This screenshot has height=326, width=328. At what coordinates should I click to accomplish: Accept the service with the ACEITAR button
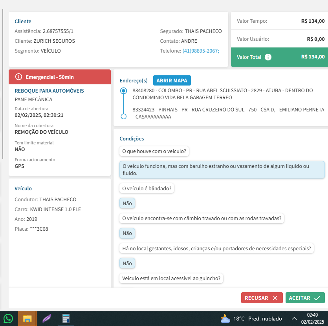(305, 298)
